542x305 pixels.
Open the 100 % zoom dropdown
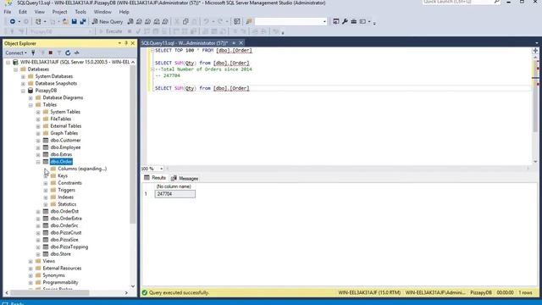[x=162, y=169]
